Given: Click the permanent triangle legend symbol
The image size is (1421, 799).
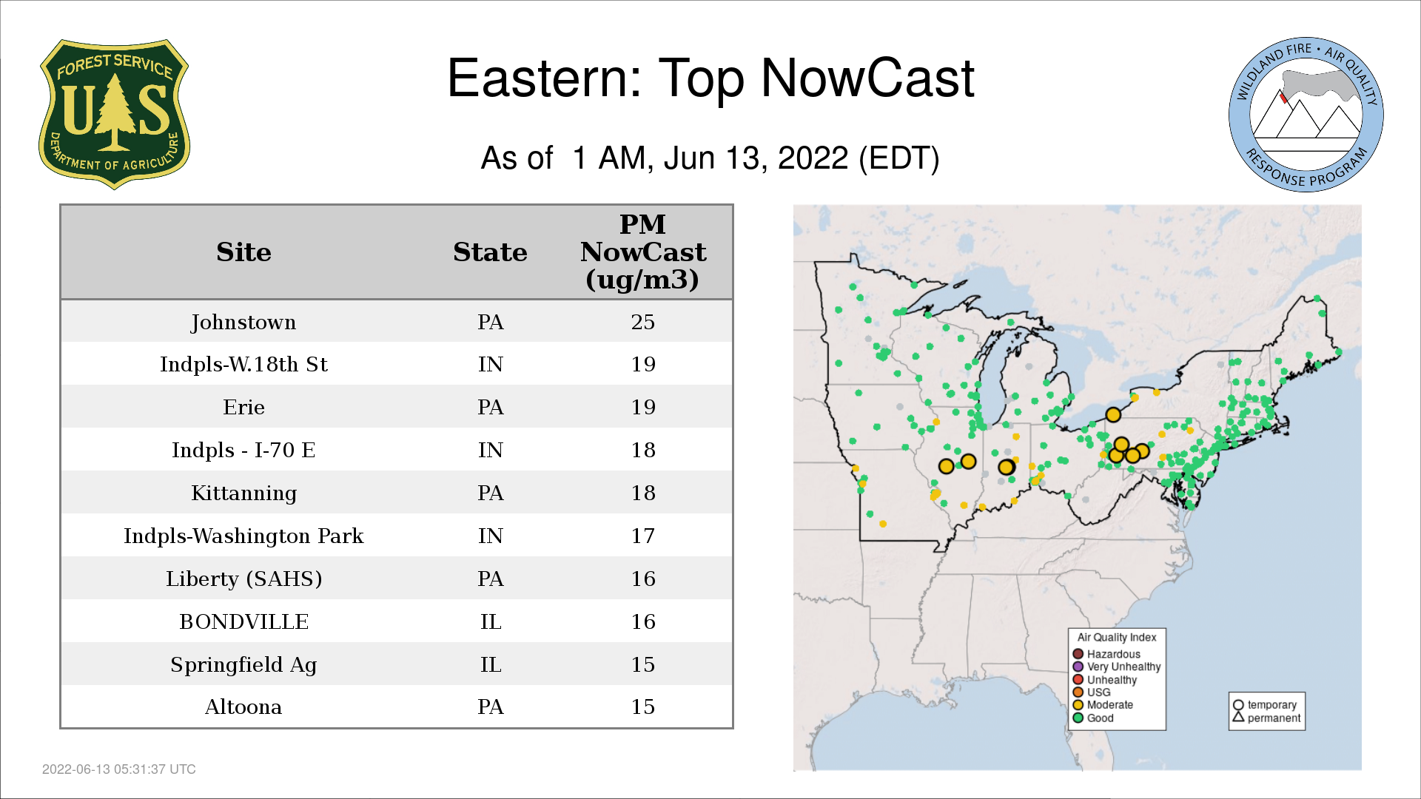Looking at the screenshot, I should pyautogui.click(x=1238, y=717).
